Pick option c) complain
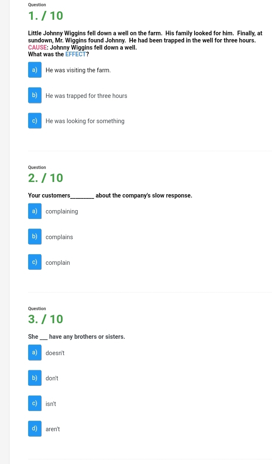This screenshot has height=464, width=272. (x=34, y=262)
